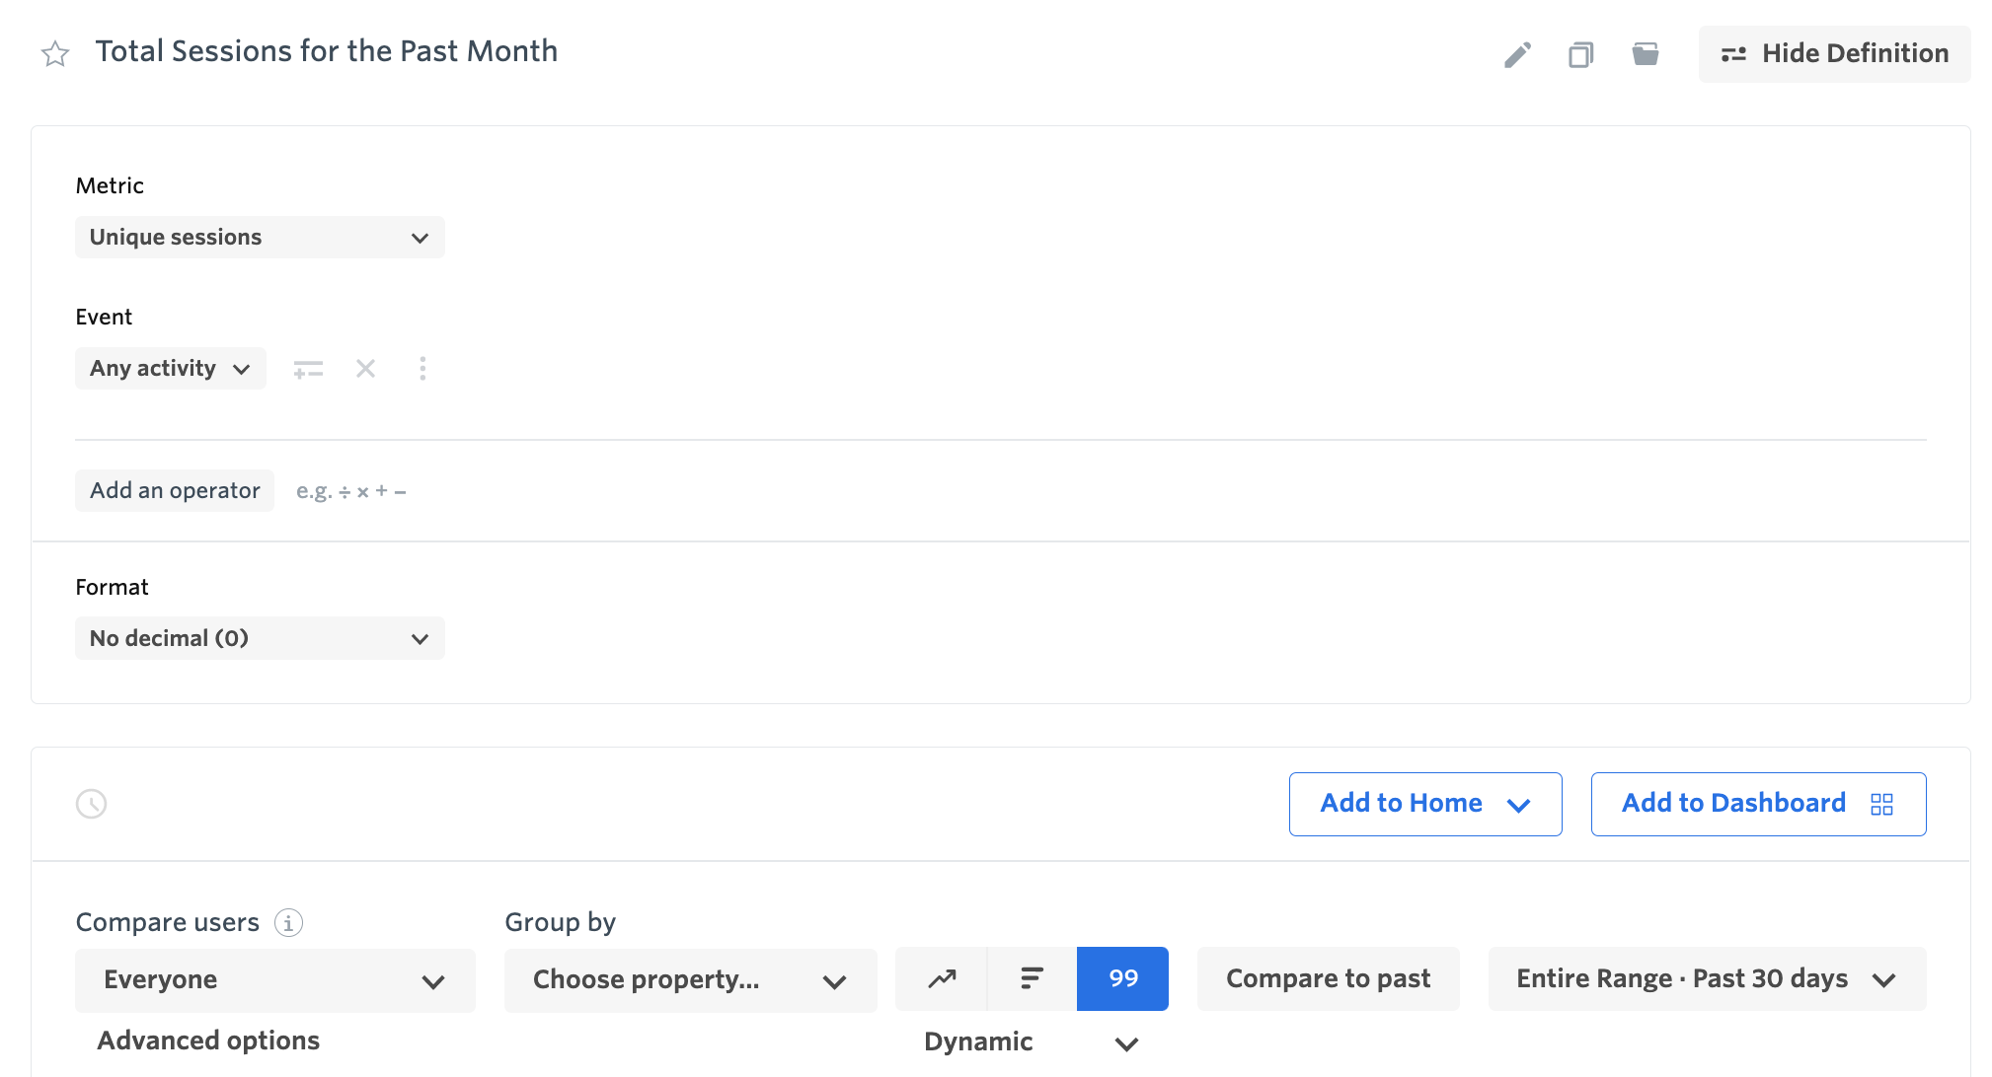Screen dimensions: 1992x1077
Task: Switch to bar chart view
Action: coord(1032,978)
